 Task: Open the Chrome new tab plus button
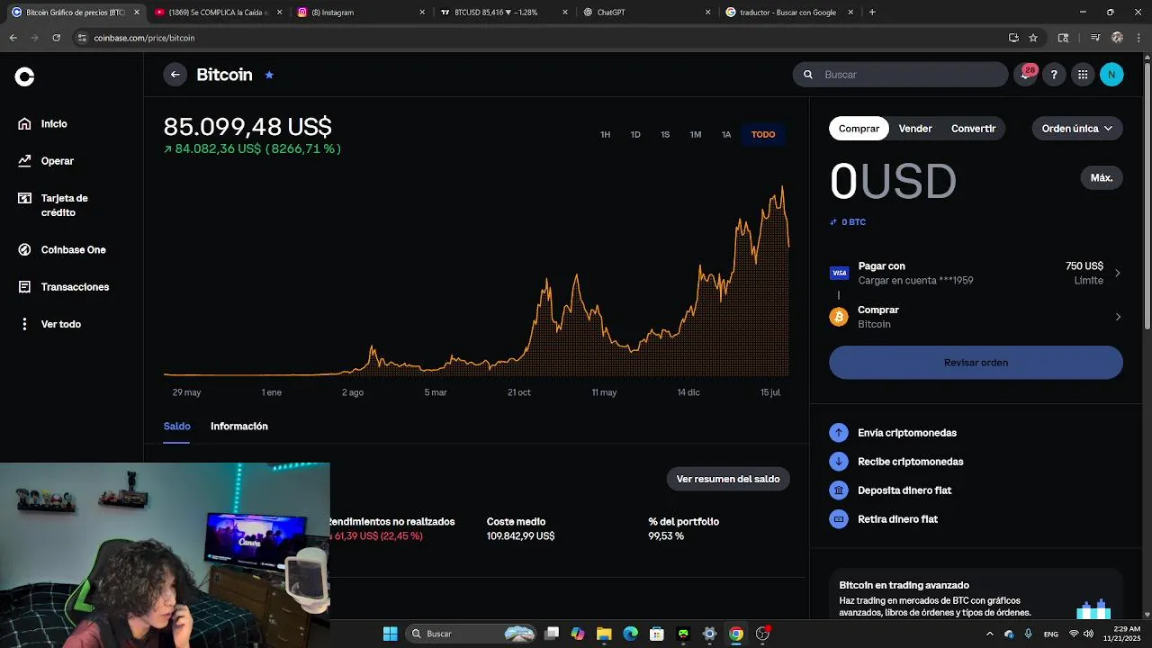point(872,13)
